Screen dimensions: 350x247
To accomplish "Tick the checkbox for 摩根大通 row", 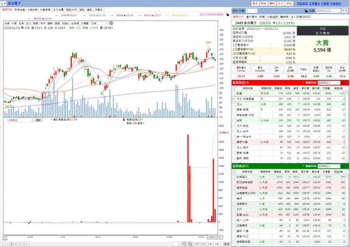I will click(x=234, y=142).
